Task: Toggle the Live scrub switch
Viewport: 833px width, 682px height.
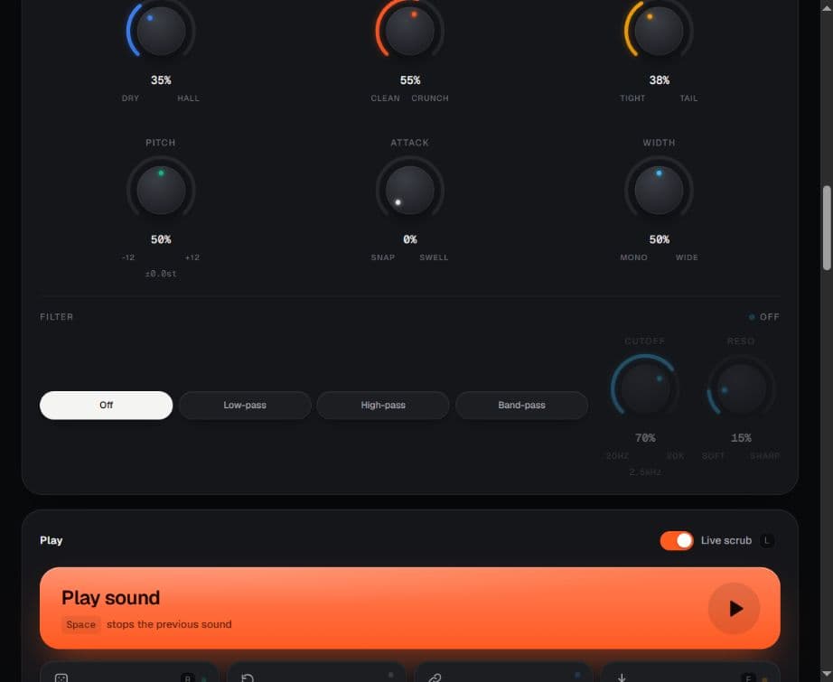Action: [x=677, y=540]
